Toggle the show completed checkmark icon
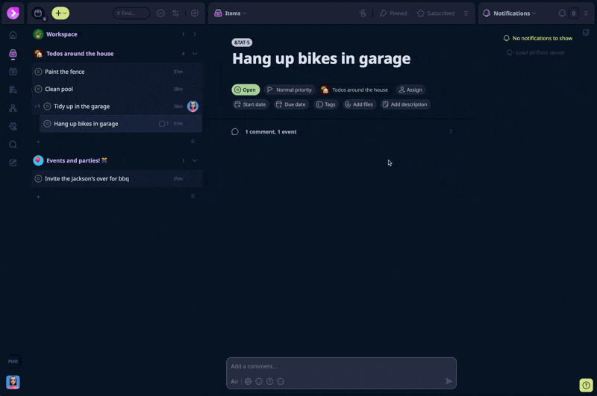Screen dimensions: 597x396 click(x=160, y=13)
